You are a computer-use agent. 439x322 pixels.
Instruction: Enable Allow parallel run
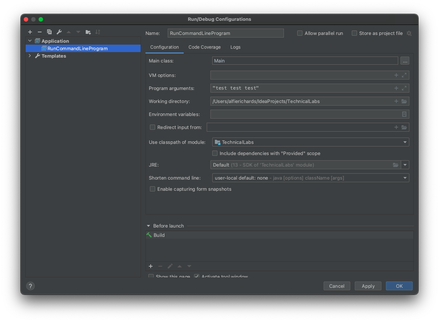tap(299, 33)
